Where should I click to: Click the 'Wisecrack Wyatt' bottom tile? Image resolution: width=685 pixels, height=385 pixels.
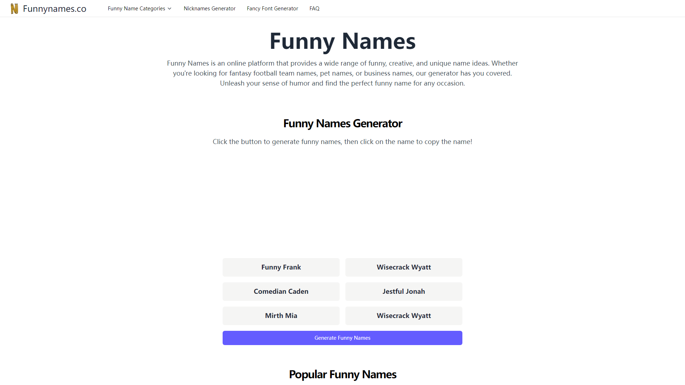tap(404, 315)
